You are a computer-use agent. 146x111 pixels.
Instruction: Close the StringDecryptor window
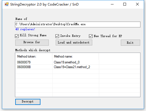pos(137,4)
